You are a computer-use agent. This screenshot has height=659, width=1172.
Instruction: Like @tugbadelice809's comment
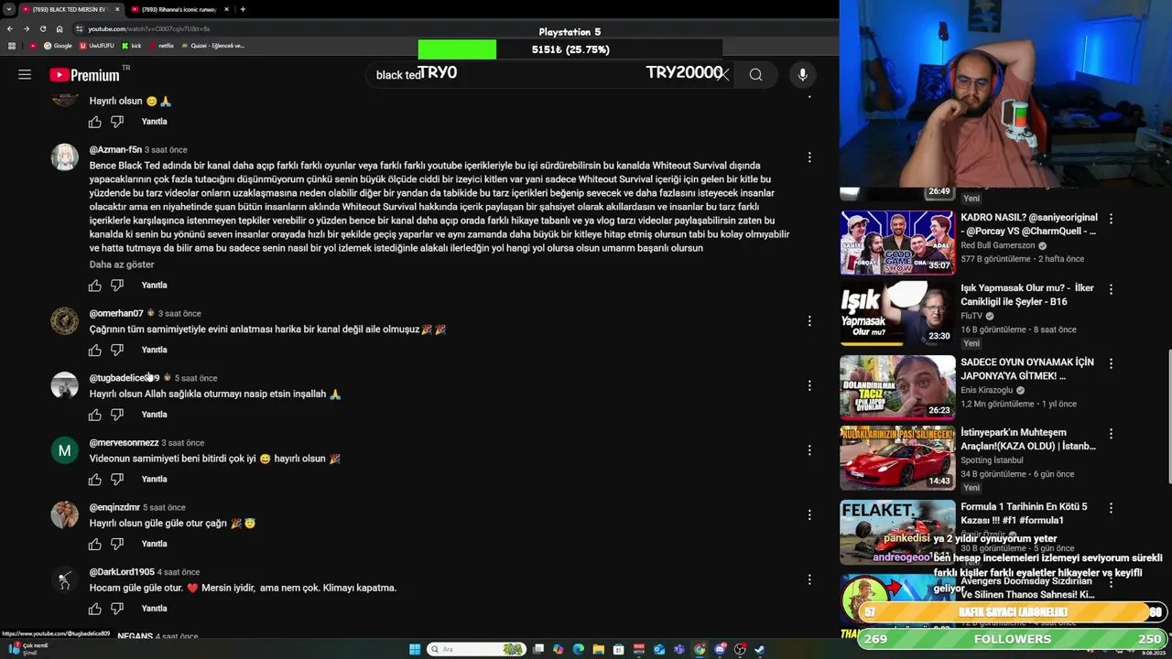[95, 415]
